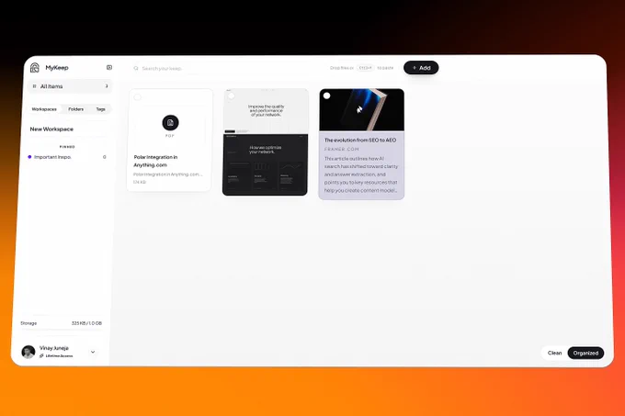The height and width of the screenshot is (416, 625).
Task: Click the Lifetime Access badge icon
Action: coord(41,355)
